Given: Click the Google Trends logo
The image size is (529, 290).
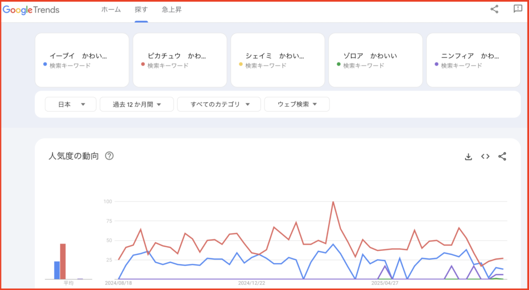Looking at the screenshot, I should 31,10.
